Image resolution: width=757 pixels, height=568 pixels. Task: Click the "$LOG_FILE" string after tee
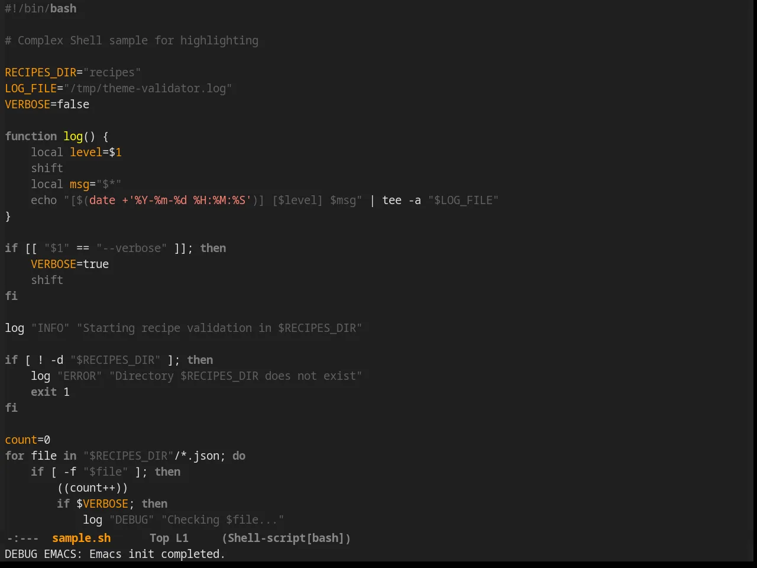(463, 200)
